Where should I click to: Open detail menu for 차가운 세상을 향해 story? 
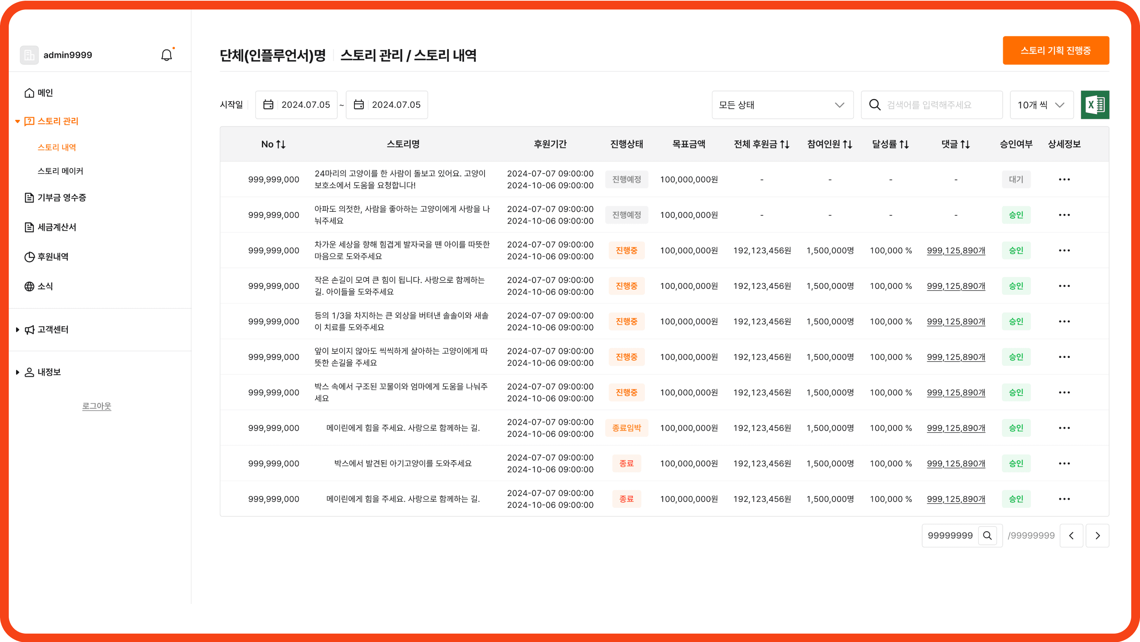click(x=1064, y=250)
